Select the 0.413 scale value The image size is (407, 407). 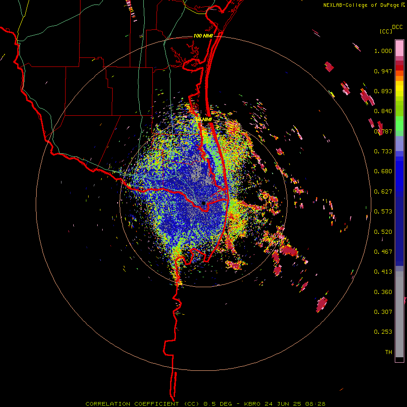point(383,272)
